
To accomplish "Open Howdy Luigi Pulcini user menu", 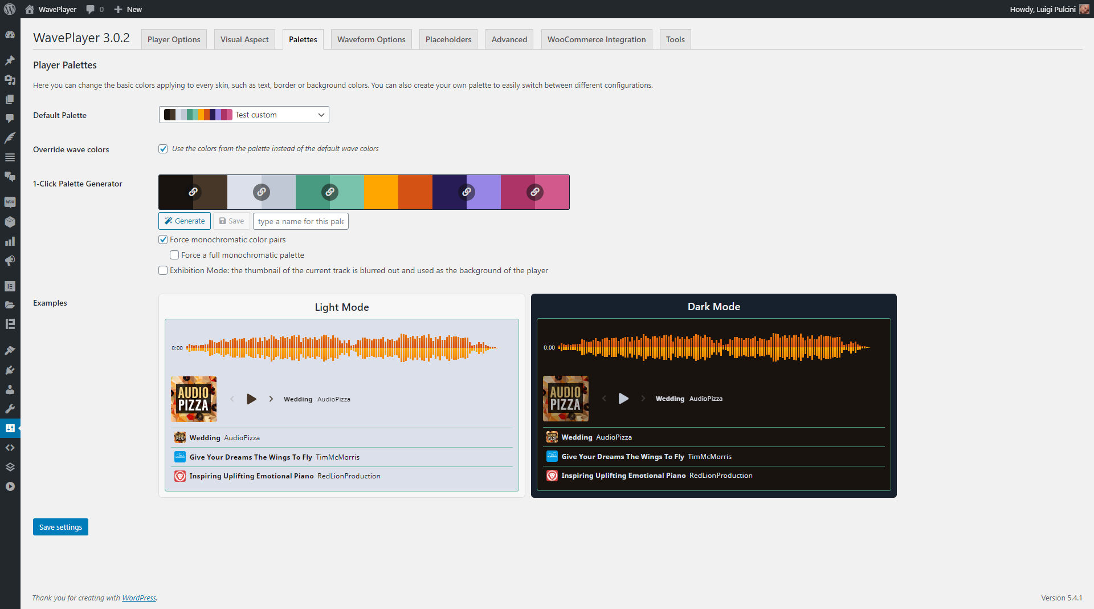I will [x=1049, y=9].
